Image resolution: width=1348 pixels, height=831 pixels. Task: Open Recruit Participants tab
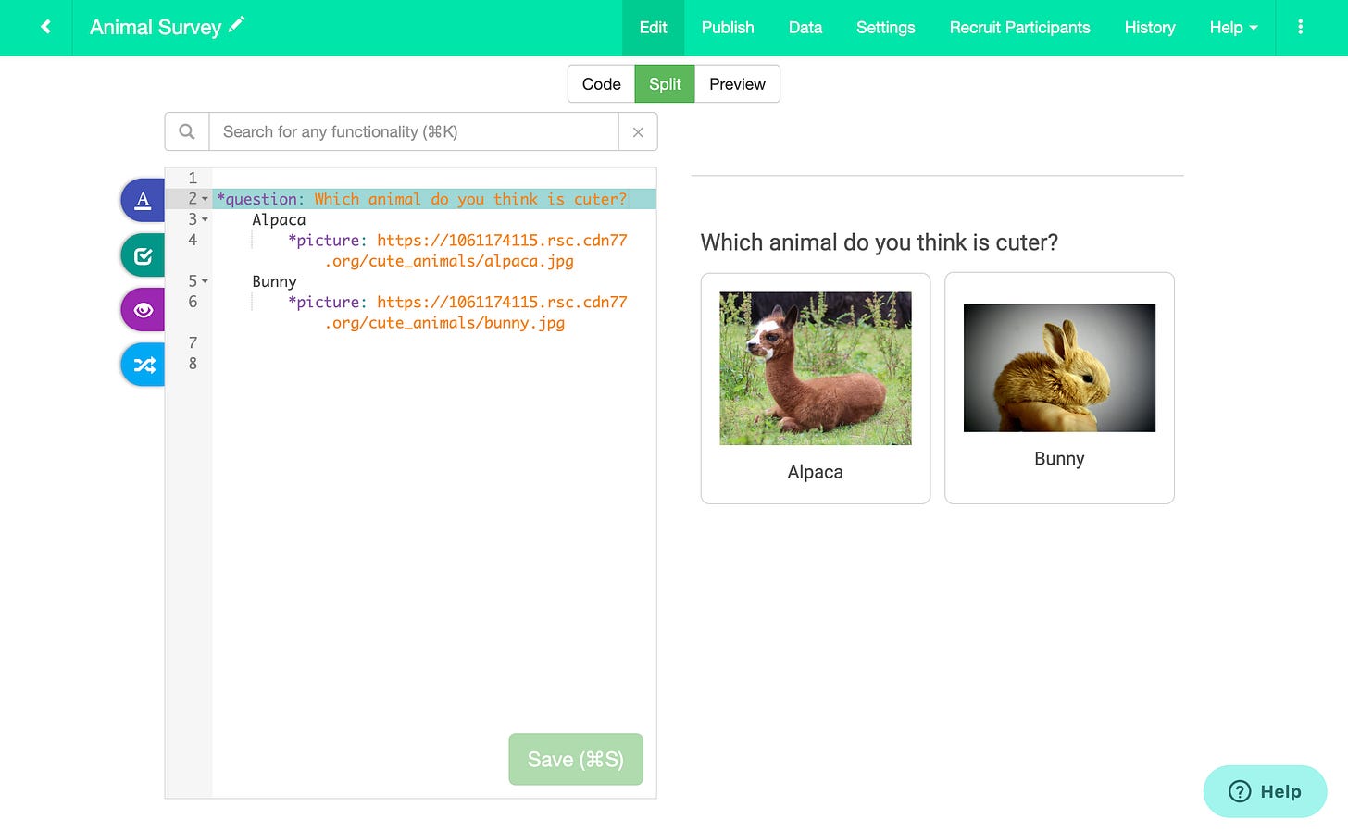click(x=1019, y=28)
